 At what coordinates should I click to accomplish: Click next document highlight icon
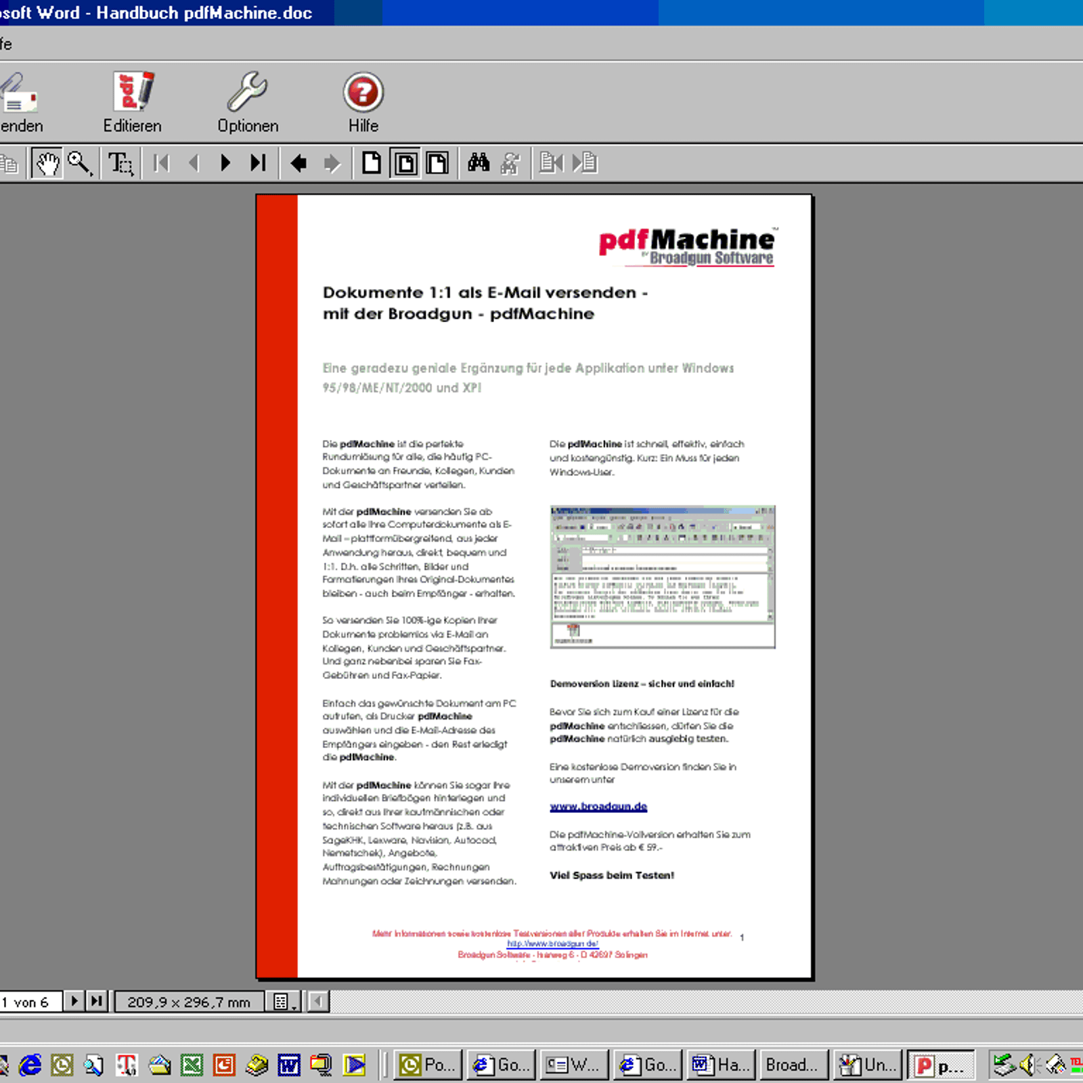pyautogui.click(x=585, y=163)
